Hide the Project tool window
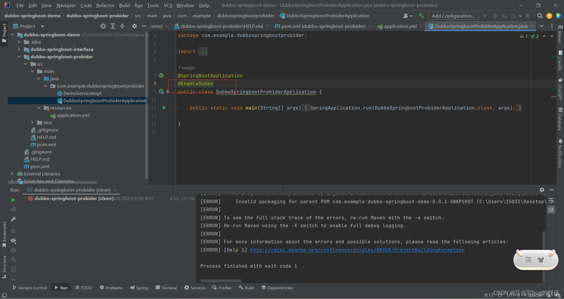Screen dimensions: 564x299 pyautogui.click(x=144, y=26)
